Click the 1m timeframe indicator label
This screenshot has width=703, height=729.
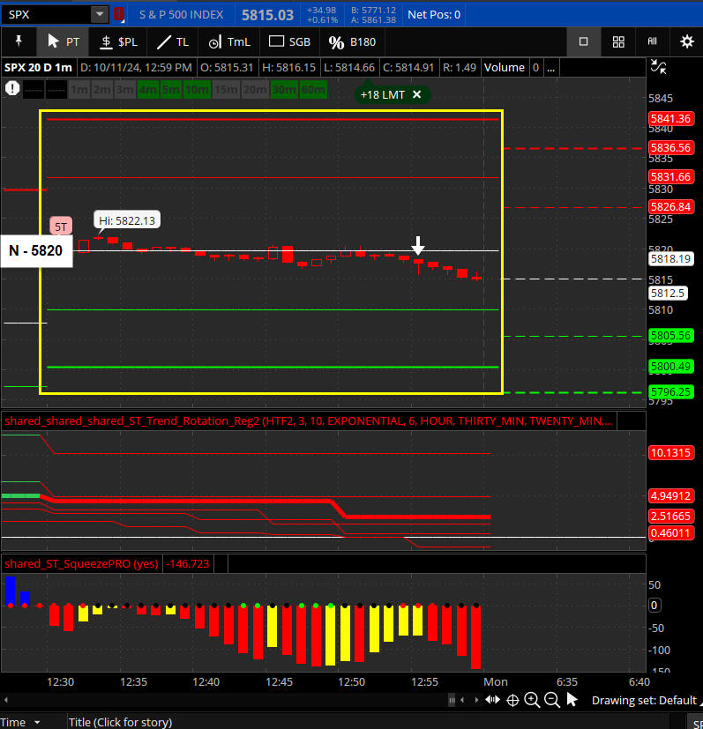[x=79, y=90]
